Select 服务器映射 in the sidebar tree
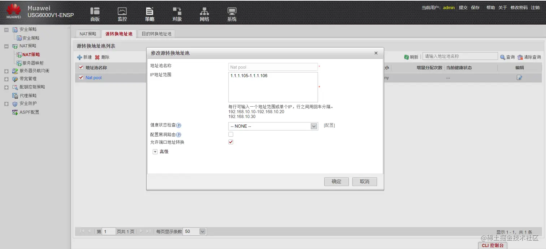 pos(32,62)
